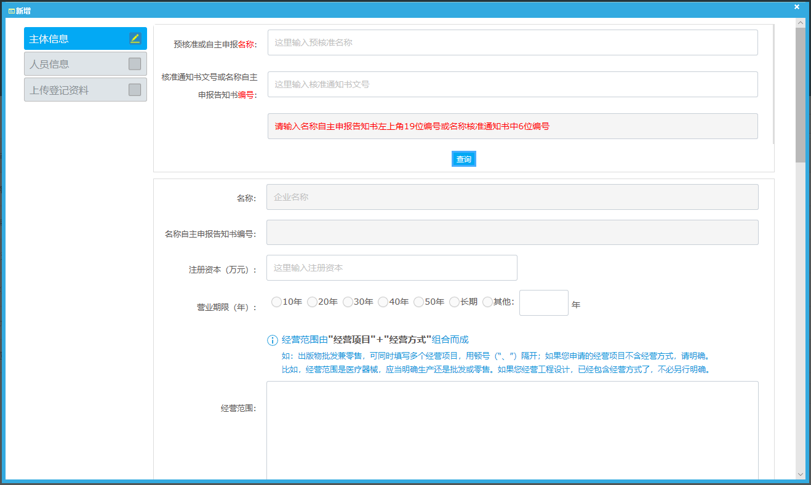
Task: Select 长期 as the business term
Action: pyautogui.click(x=454, y=302)
